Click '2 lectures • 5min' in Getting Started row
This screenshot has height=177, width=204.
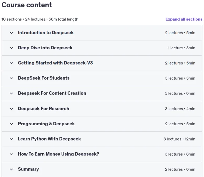(180, 63)
